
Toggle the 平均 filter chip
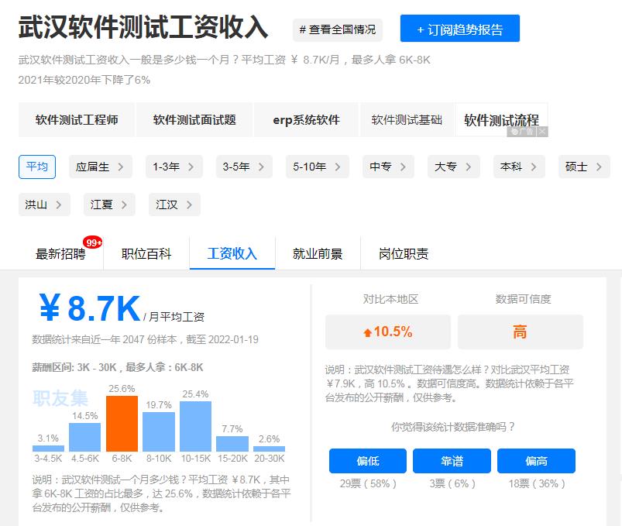coord(36,167)
